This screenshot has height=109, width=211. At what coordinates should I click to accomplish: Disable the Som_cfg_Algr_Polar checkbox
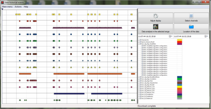coord(140,81)
